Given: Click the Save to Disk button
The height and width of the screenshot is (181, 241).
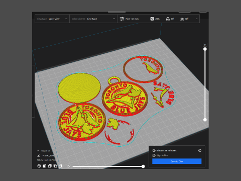Looking at the screenshot, I should click(x=177, y=161).
